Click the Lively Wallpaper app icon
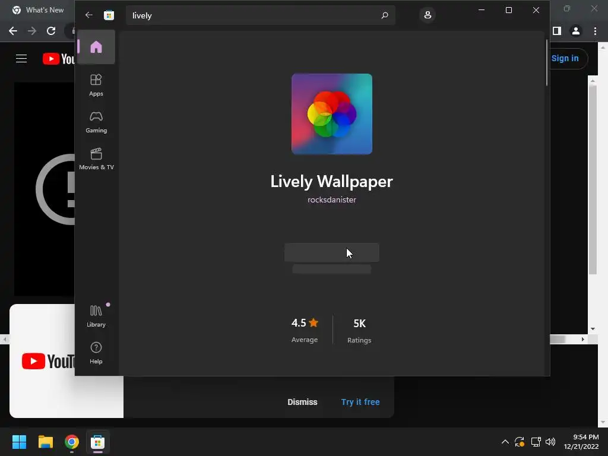 click(x=332, y=114)
